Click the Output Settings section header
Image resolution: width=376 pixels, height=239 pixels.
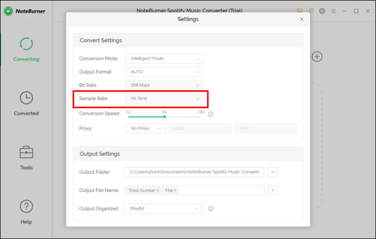click(188, 154)
